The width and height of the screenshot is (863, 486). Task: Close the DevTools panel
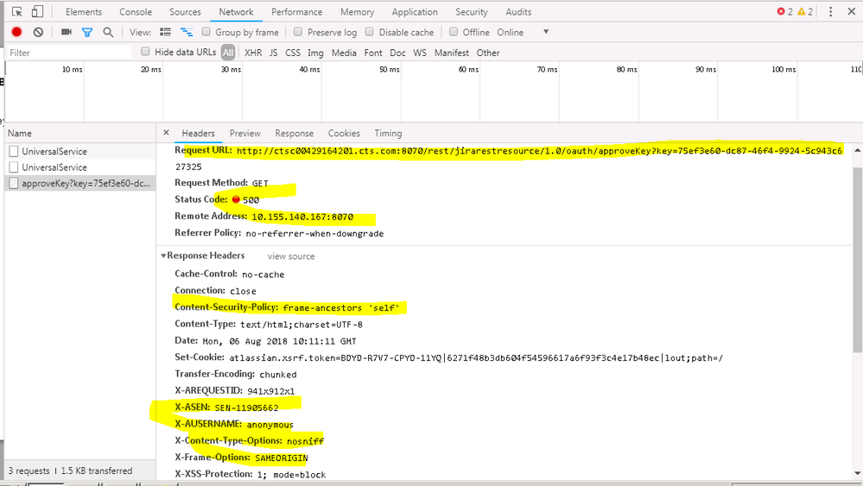coord(852,11)
